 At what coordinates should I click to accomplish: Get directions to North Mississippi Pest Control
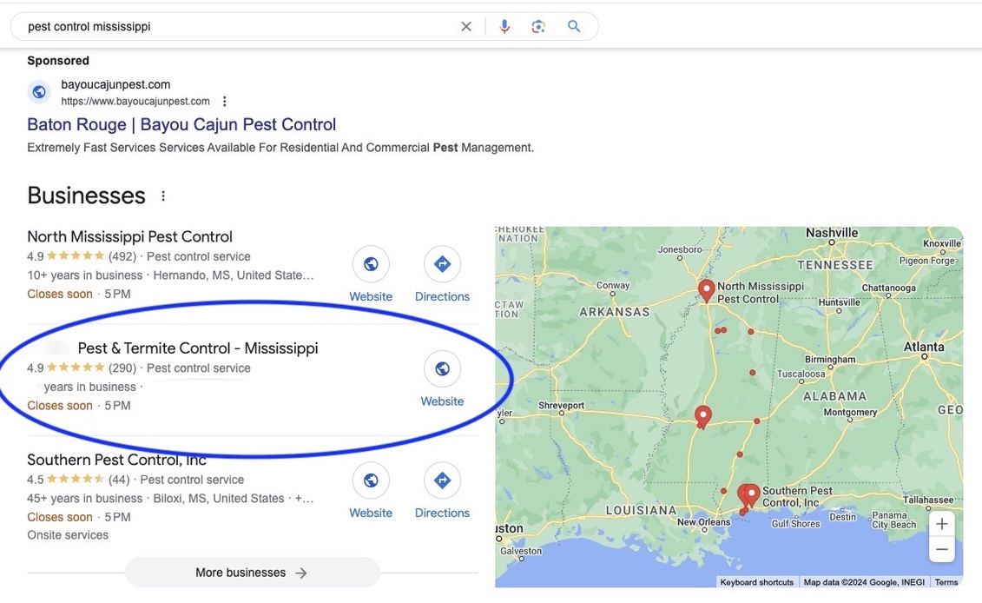(442, 265)
